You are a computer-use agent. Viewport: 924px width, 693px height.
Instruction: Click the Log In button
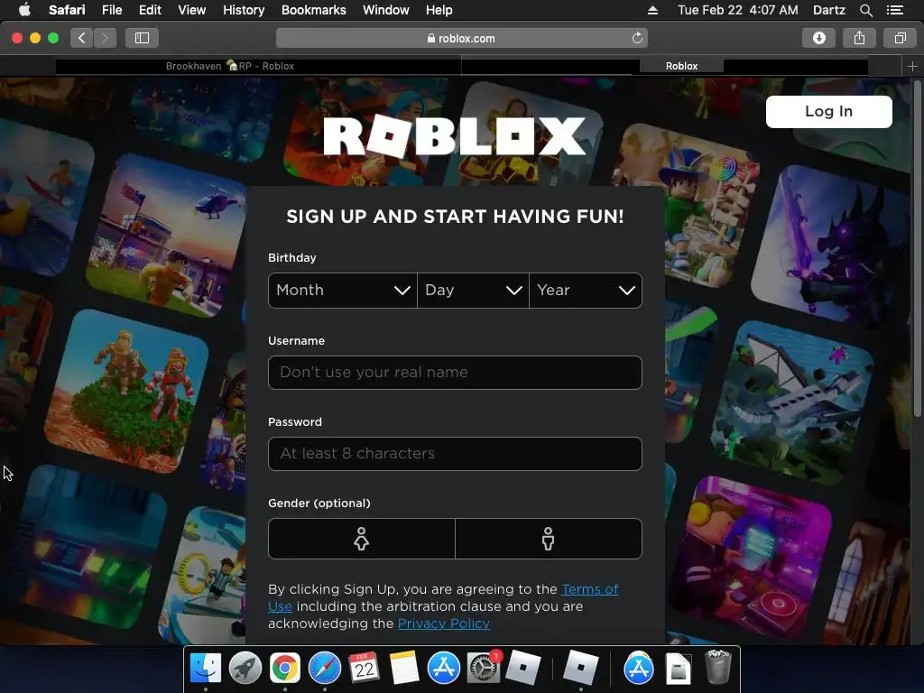point(828,111)
